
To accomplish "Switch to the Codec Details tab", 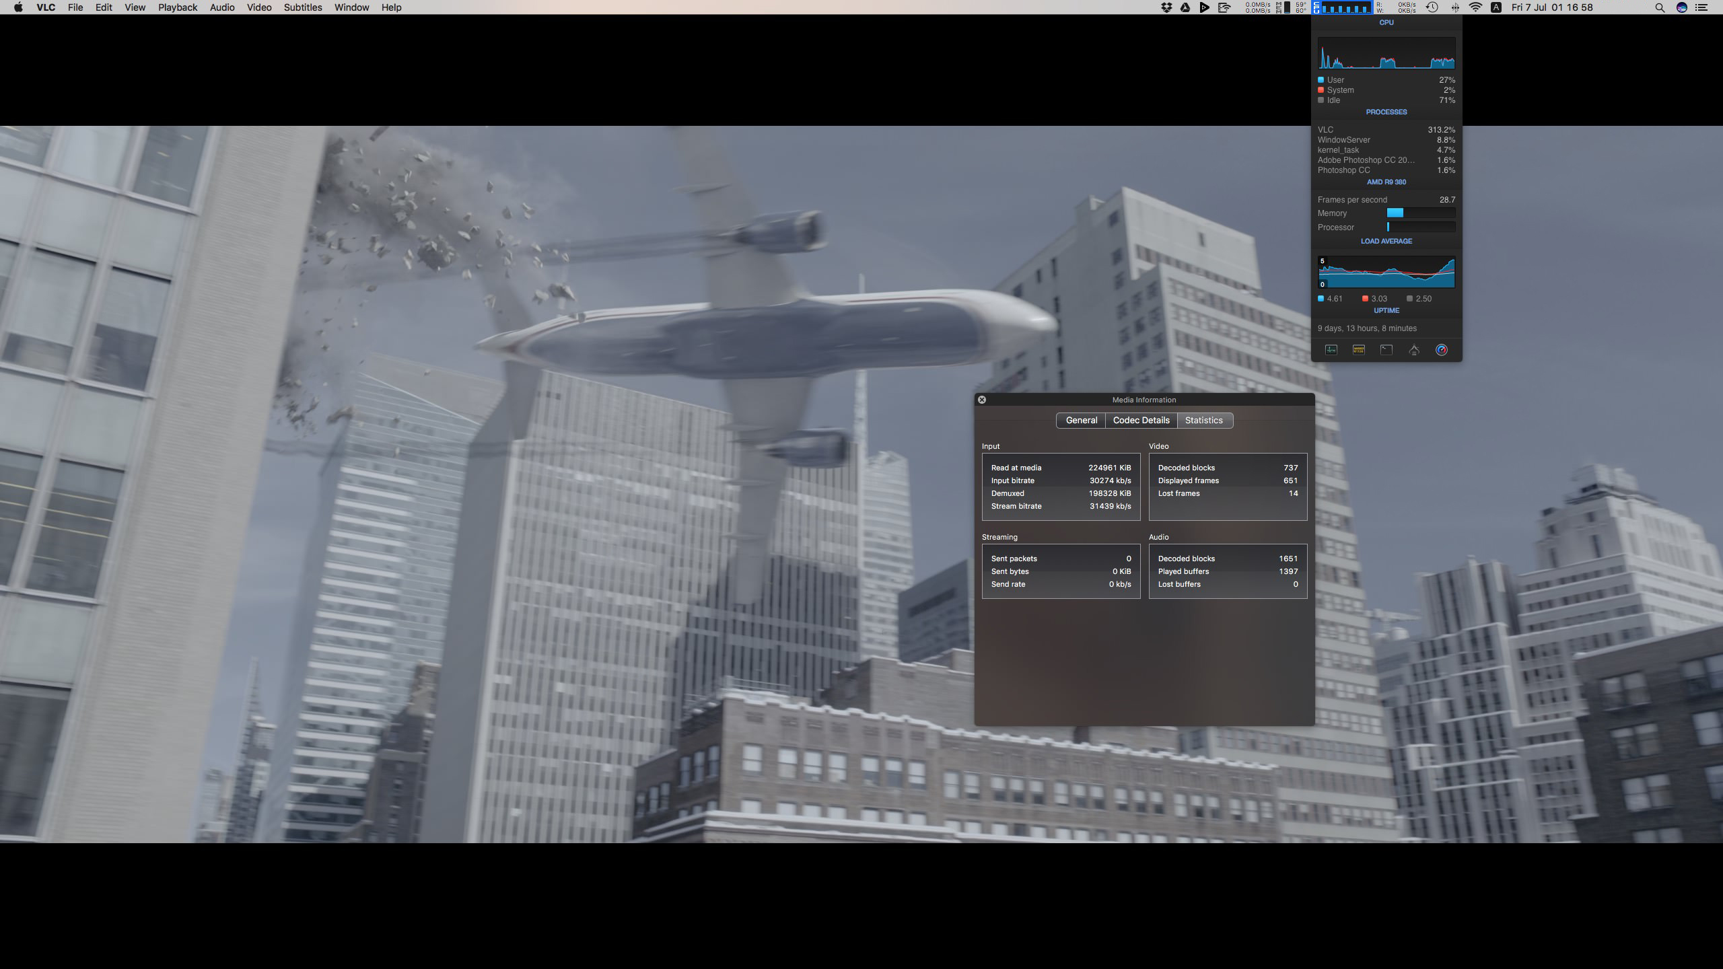I will coord(1141,421).
